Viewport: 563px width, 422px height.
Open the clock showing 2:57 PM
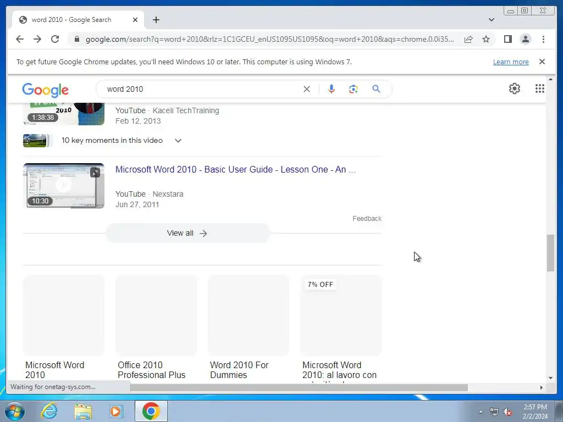click(535, 412)
